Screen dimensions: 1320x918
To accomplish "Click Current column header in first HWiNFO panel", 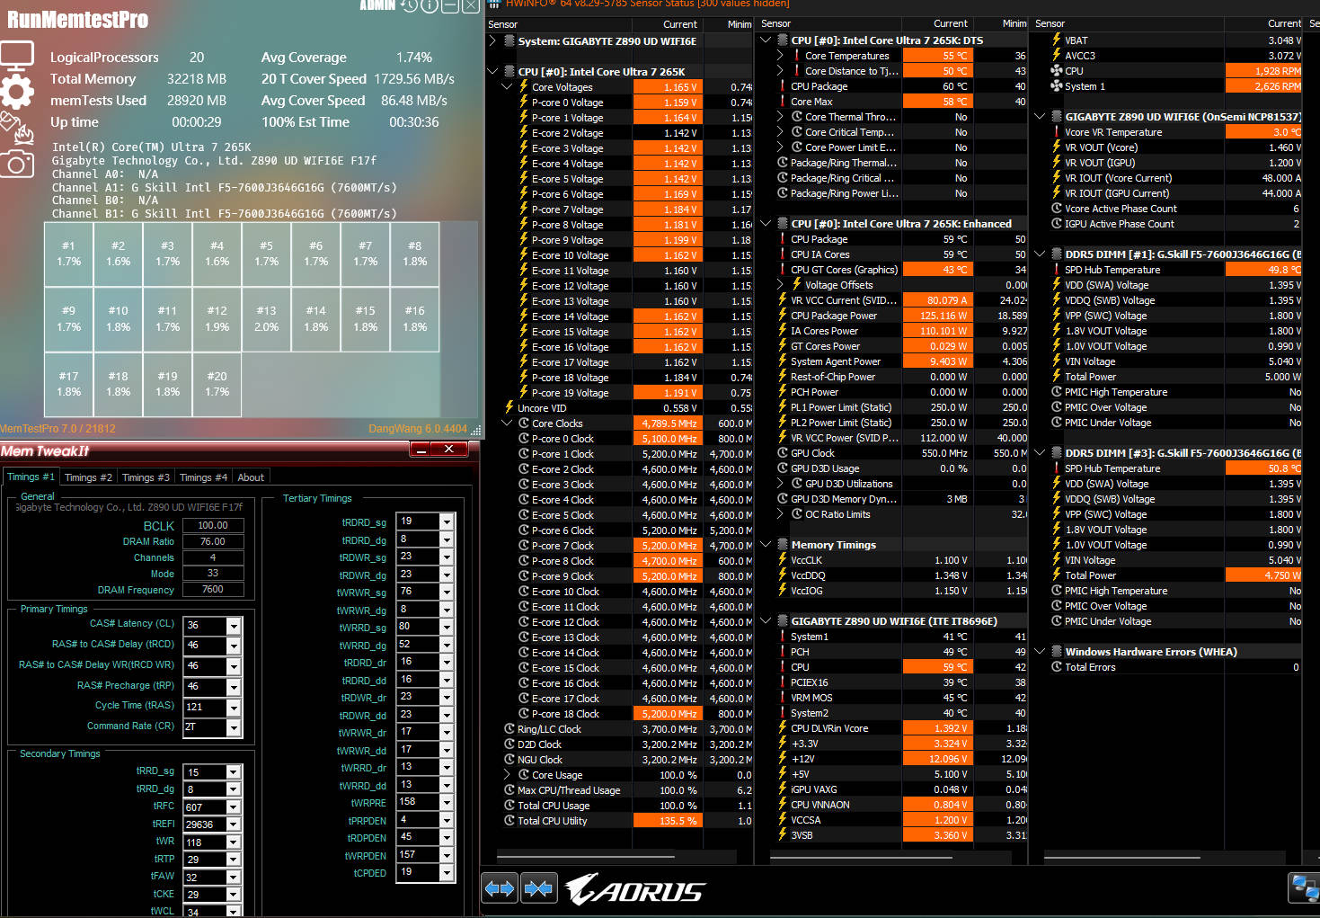I will [x=667, y=24].
